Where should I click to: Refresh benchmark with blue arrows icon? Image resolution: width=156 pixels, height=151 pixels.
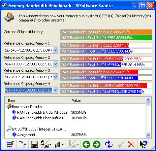click(109, 144)
